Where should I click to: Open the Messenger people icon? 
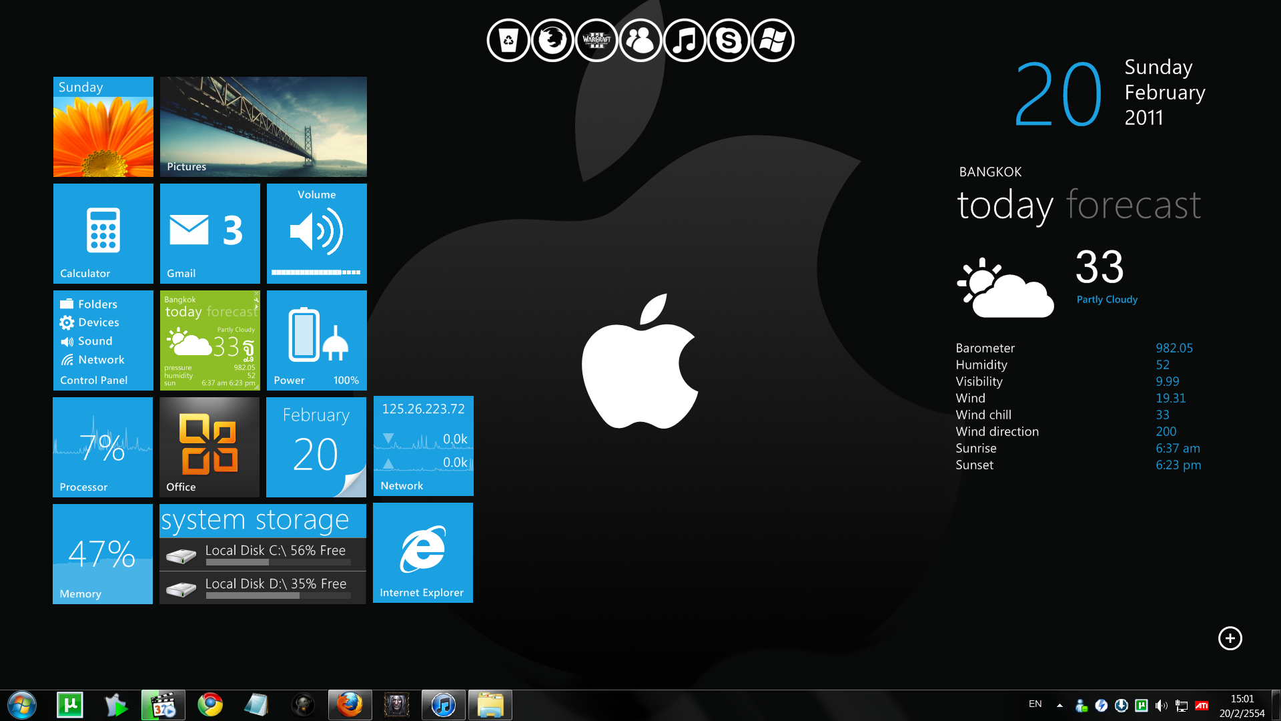(x=640, y=40)
